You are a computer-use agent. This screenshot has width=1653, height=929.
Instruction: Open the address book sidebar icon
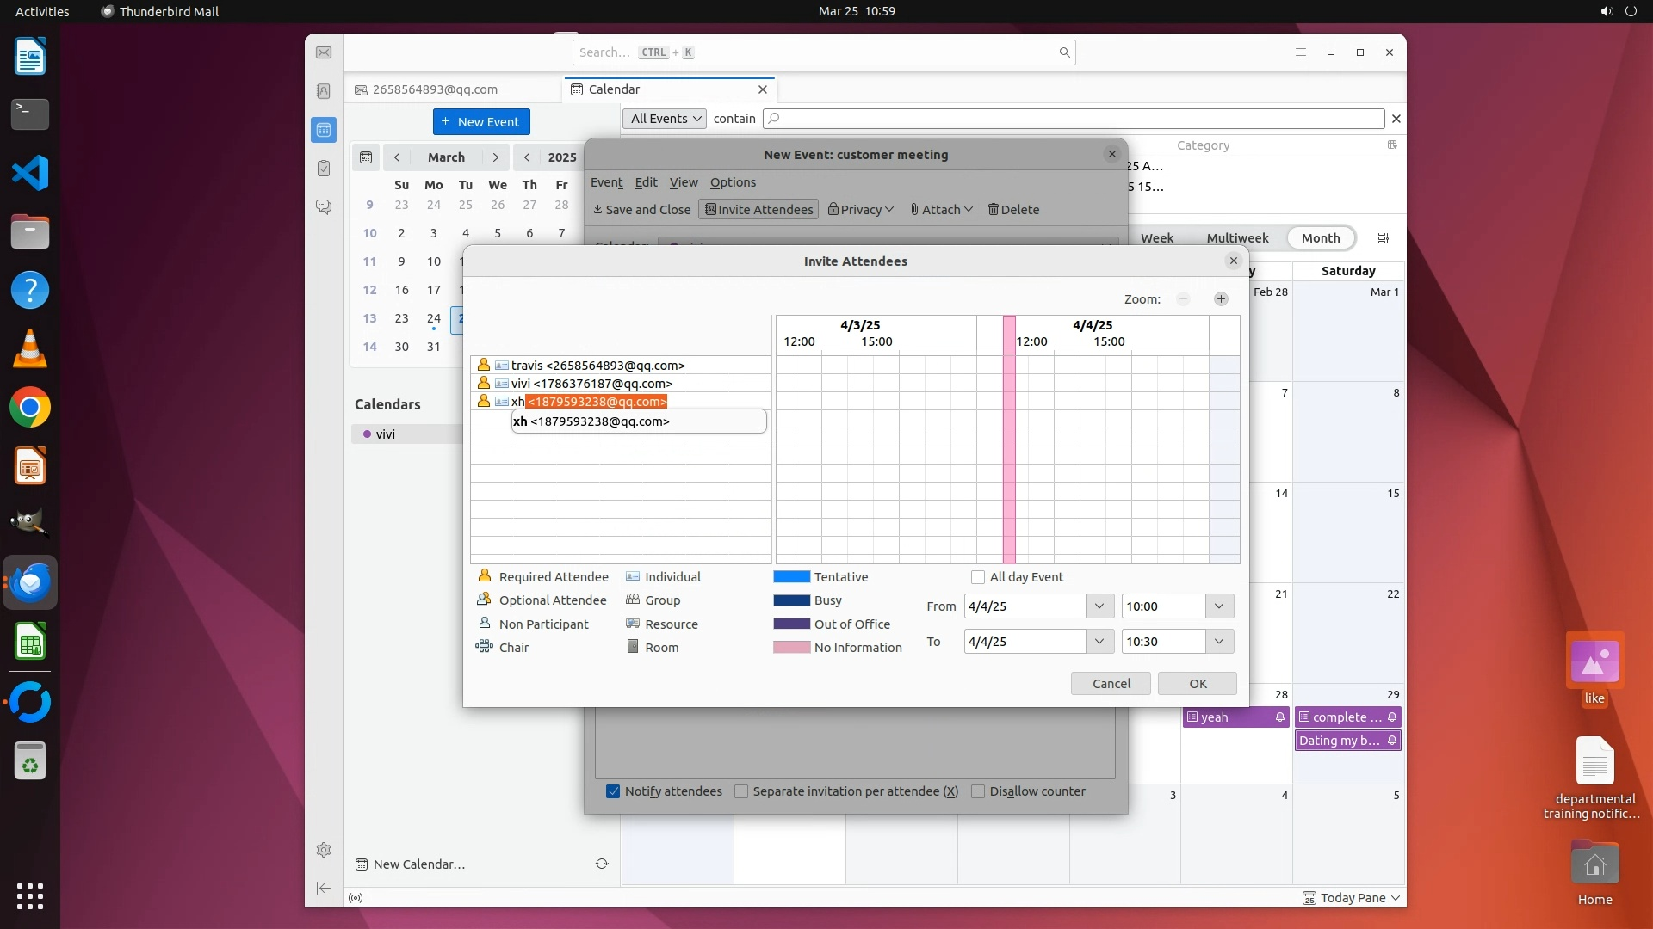coord(324,91)
